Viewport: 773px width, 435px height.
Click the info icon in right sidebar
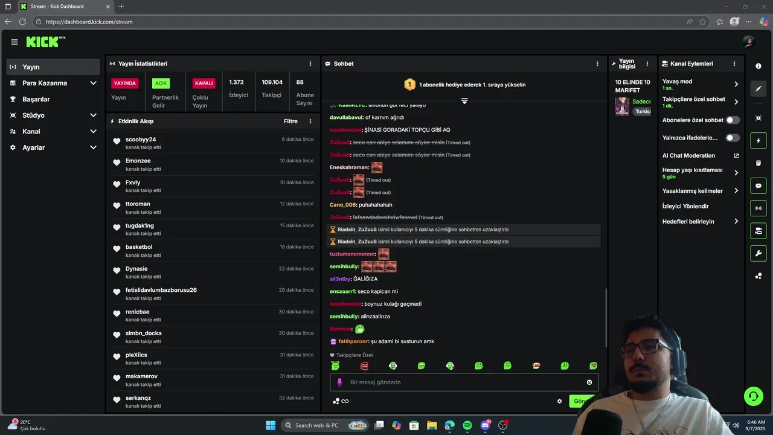(759, 66)
